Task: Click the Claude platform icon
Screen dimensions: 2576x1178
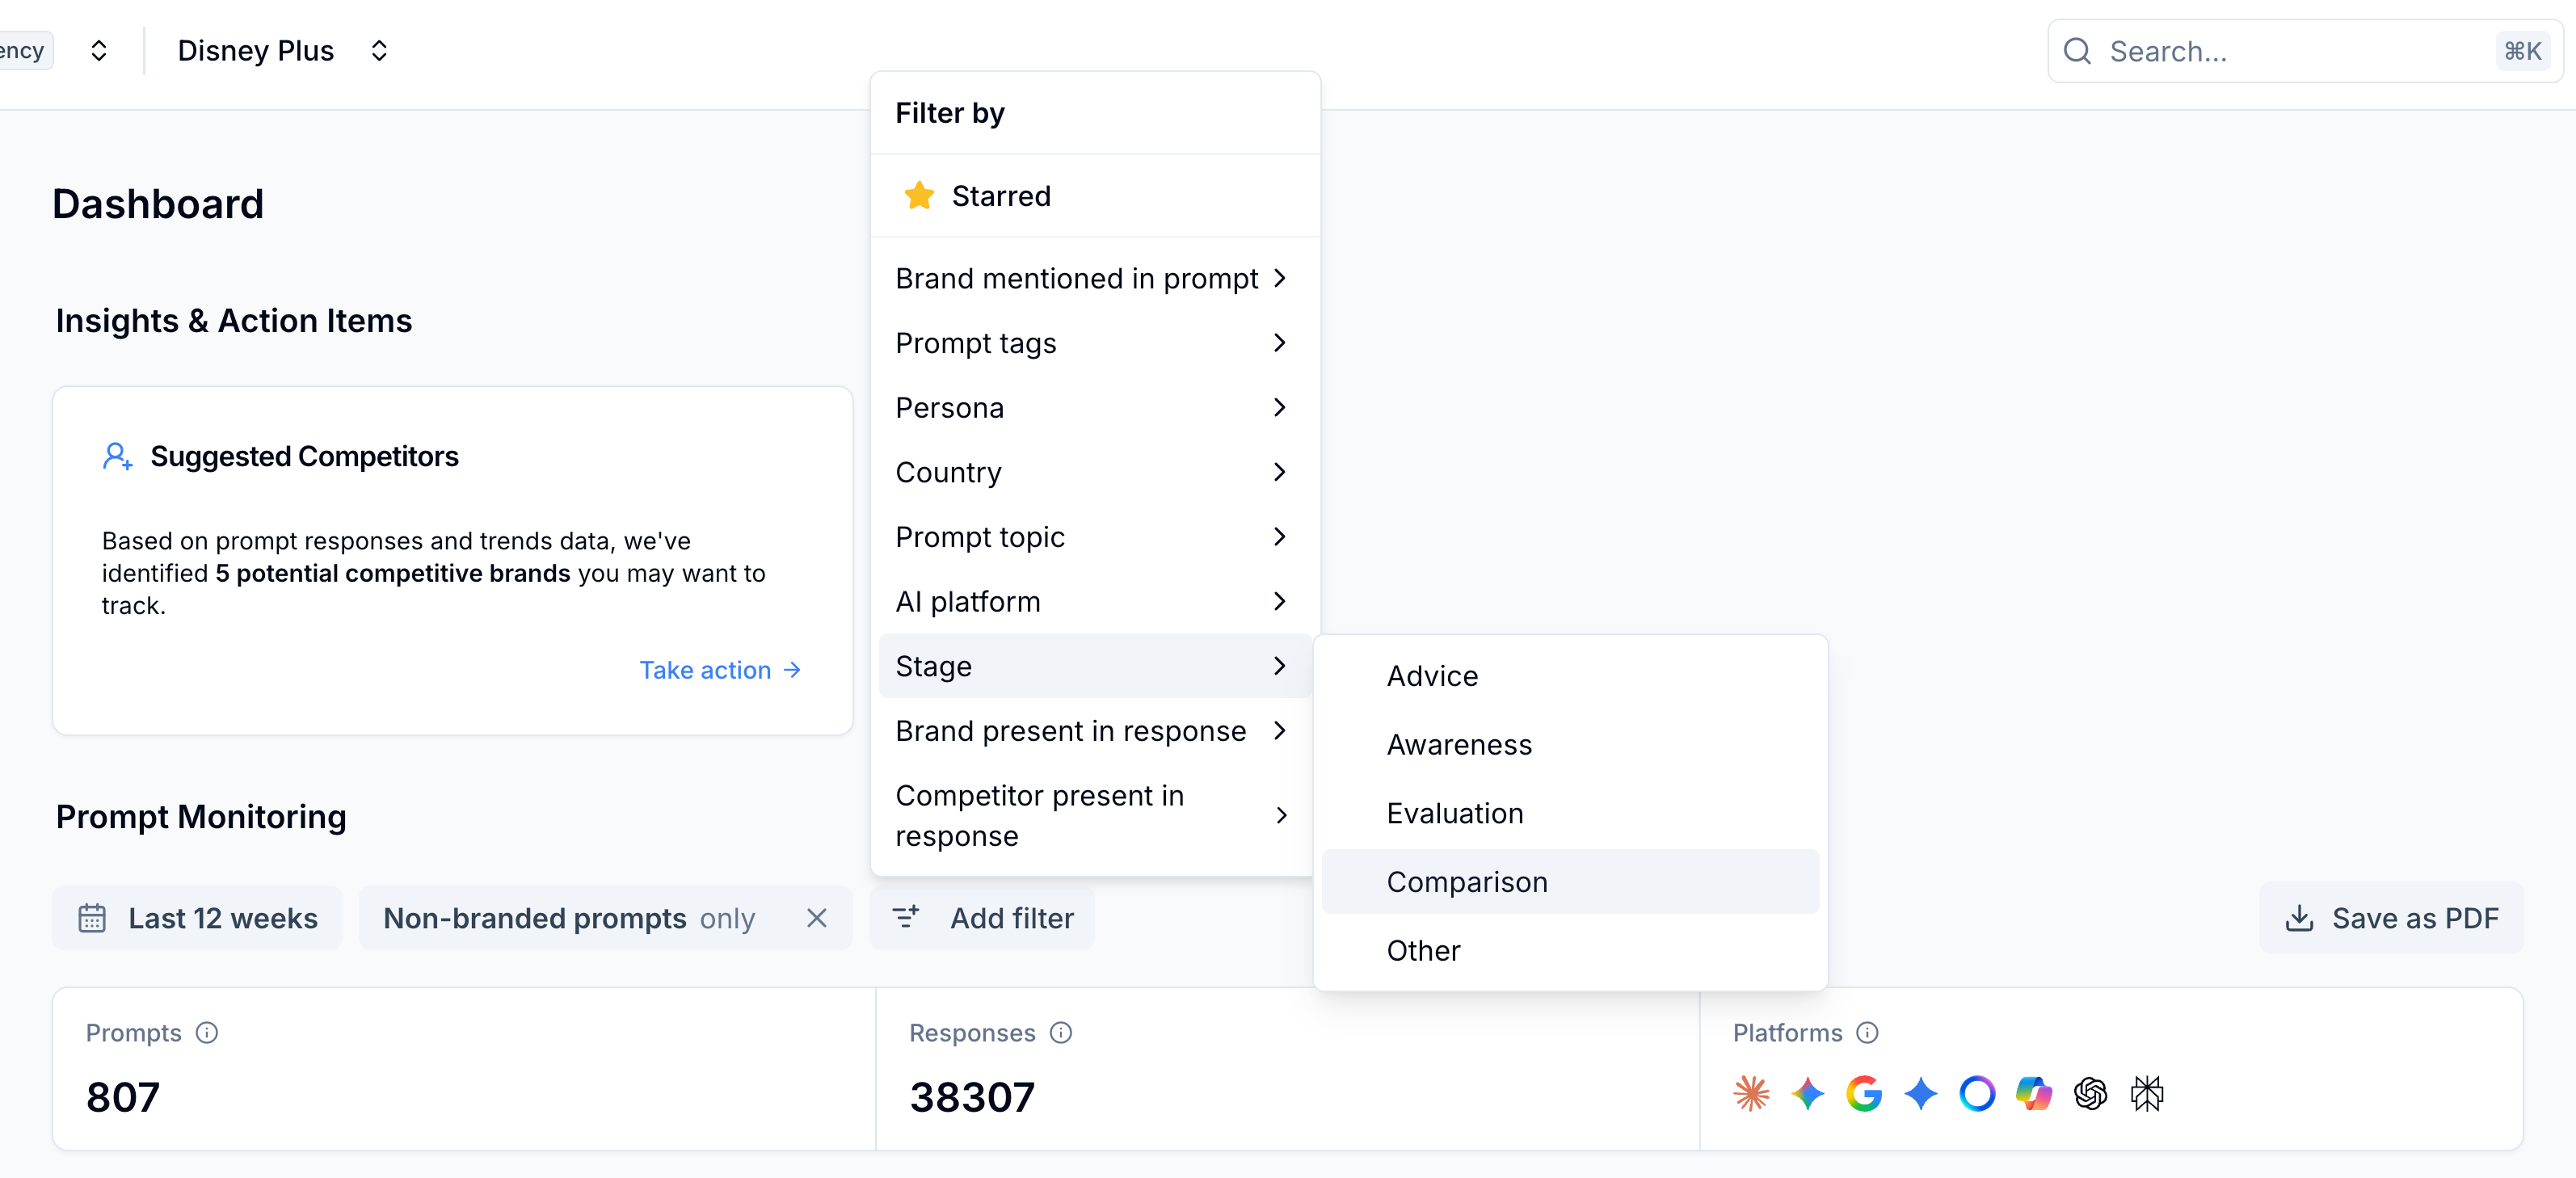Action: pos(1751,1093)
